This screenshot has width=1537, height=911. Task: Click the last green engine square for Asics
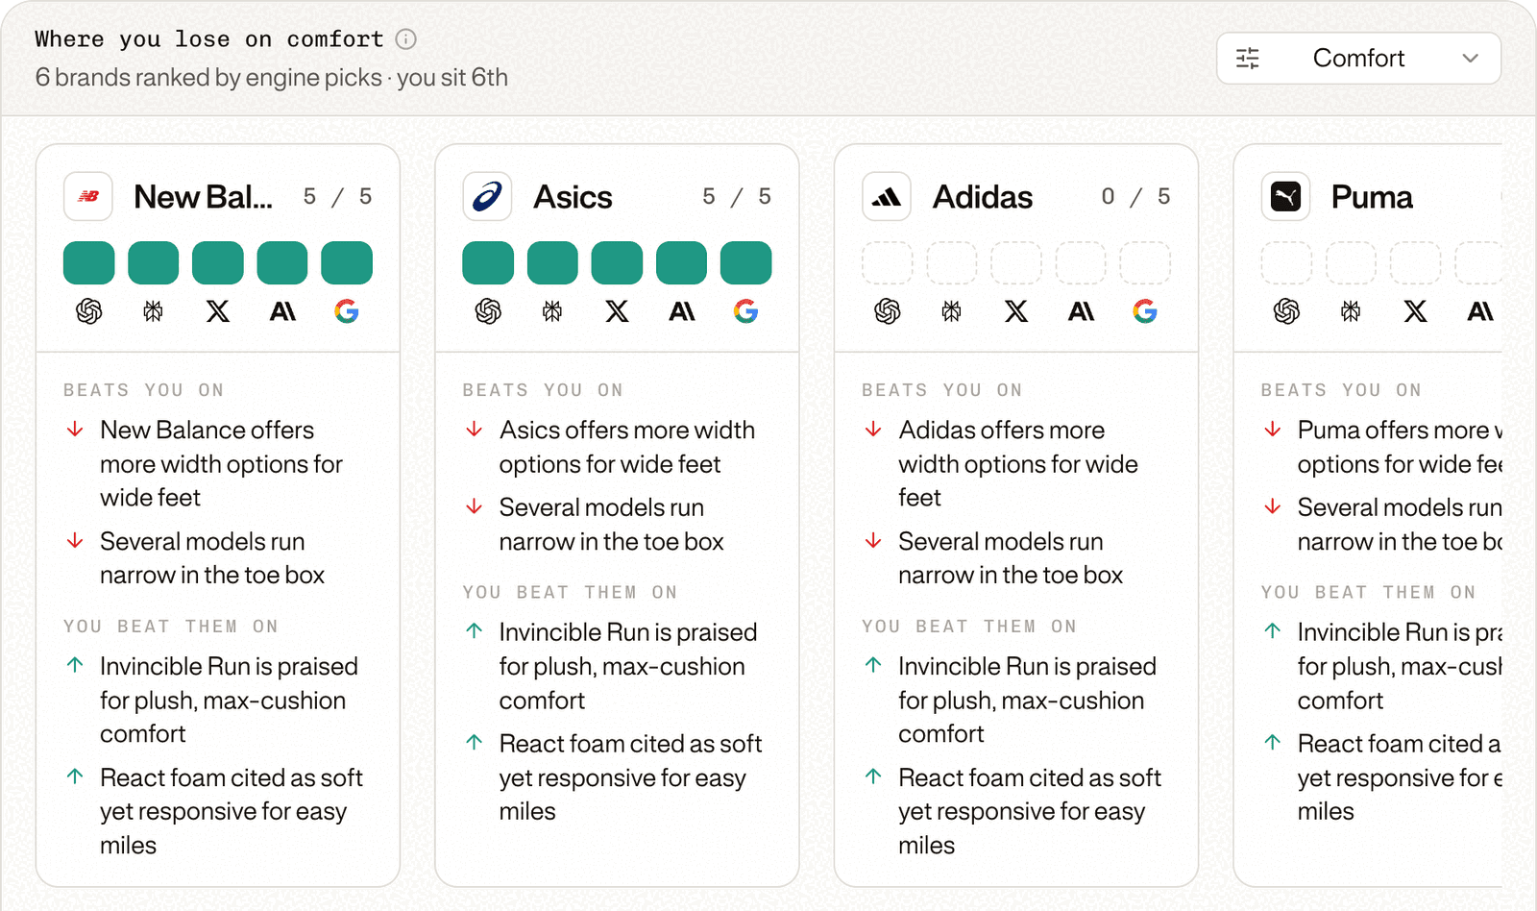(746, 263)
